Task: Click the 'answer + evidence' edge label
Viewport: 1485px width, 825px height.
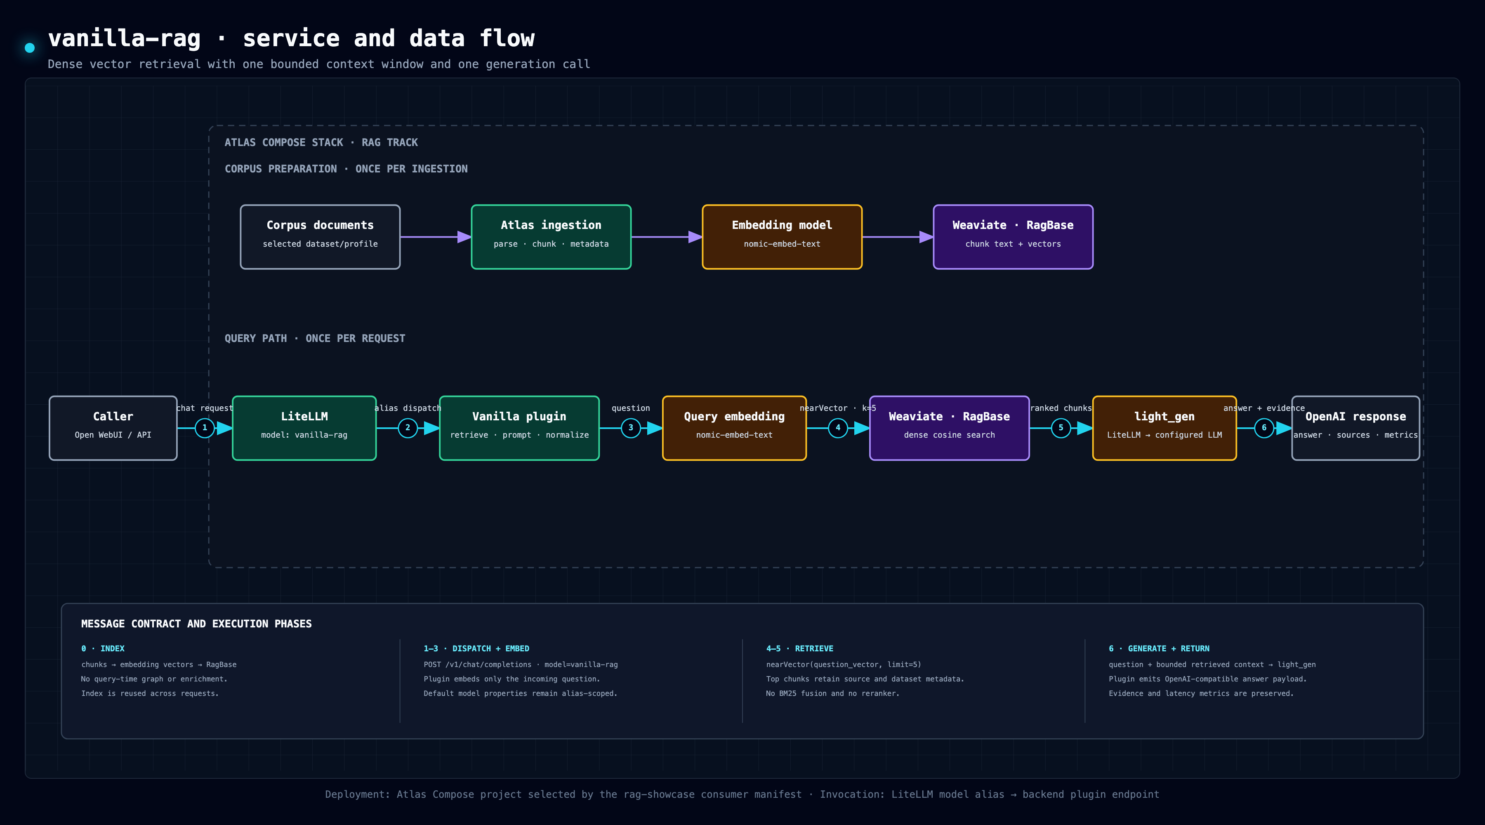Action: click(1264, 408)
